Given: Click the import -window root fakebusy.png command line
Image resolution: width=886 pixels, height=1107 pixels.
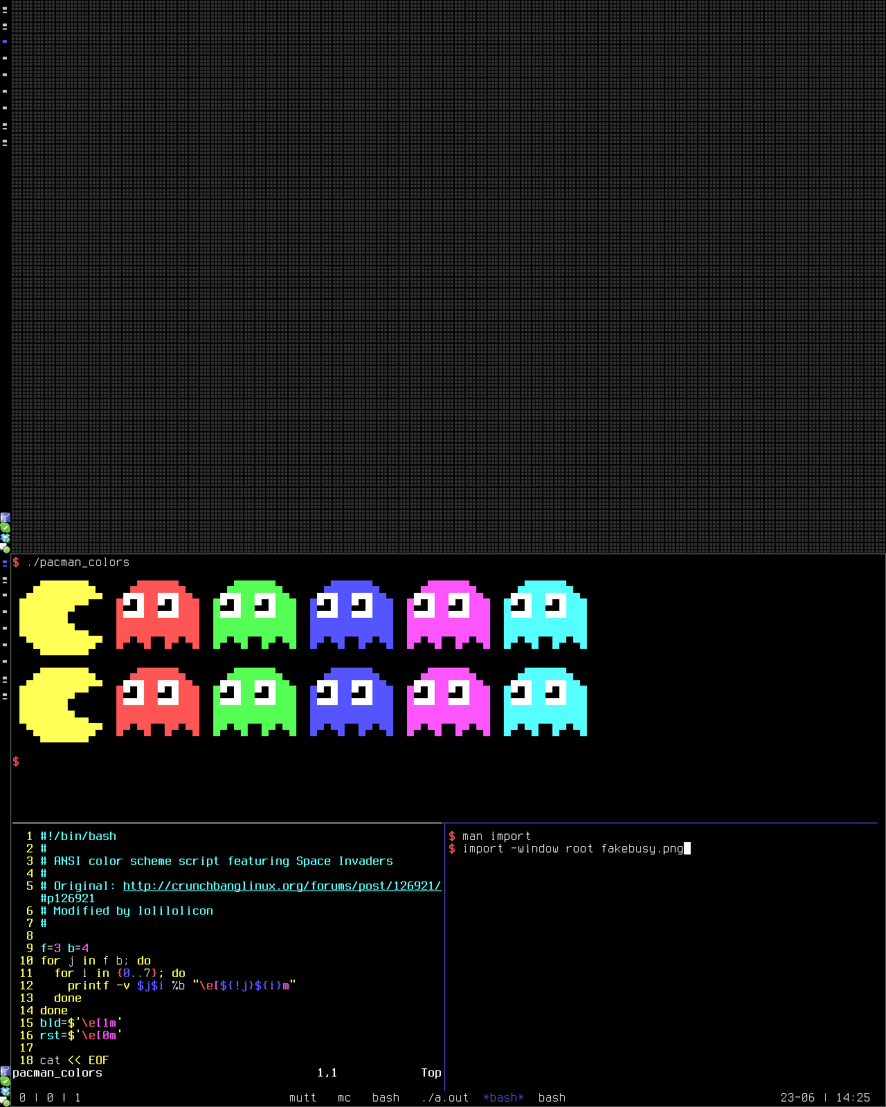Looking at the screenshot, I should coord(572,848).
